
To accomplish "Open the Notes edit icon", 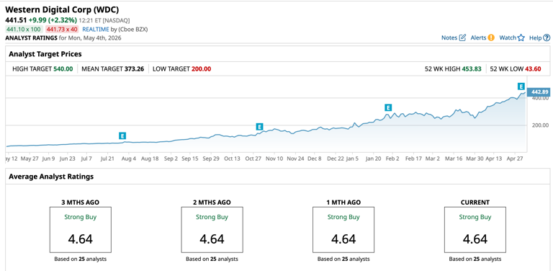I will 462,37.
